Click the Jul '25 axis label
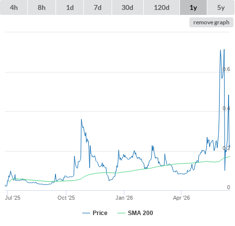The height and width of the screenshot is (226, 235). pos(13,198)
